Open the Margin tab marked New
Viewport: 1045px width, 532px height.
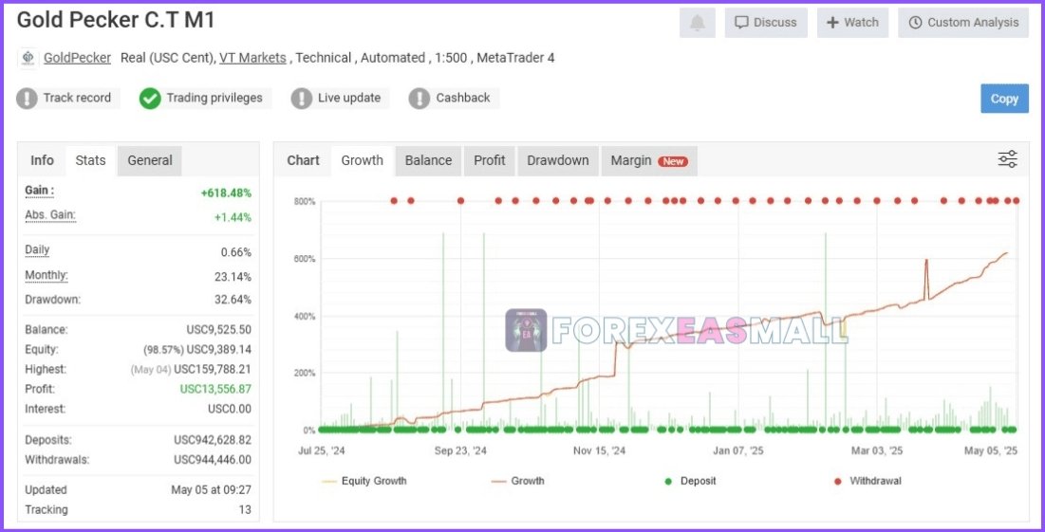(x=648, y=160)
